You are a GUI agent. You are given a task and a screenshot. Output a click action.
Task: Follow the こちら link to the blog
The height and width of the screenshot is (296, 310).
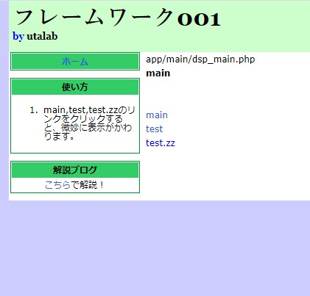click(x=57, y=185)
